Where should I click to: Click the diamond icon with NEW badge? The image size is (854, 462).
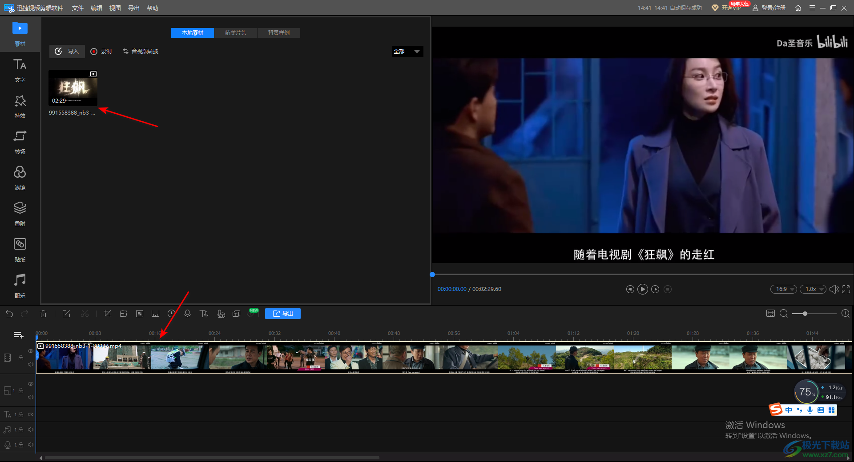pos(251,314)
